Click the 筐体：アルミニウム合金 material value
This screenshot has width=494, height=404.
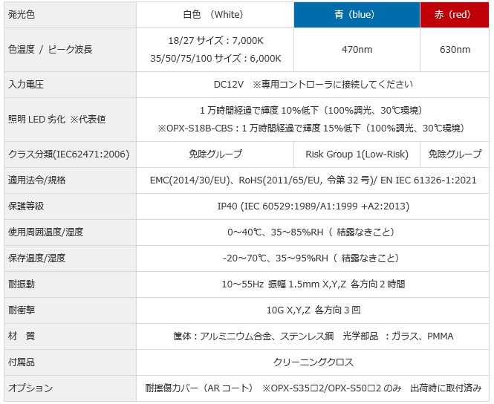coord(313,336)
